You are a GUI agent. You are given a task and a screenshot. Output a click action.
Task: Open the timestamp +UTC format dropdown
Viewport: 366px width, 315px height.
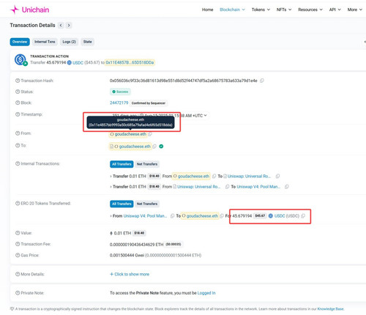pyautogui.click(x=205, y=116)
